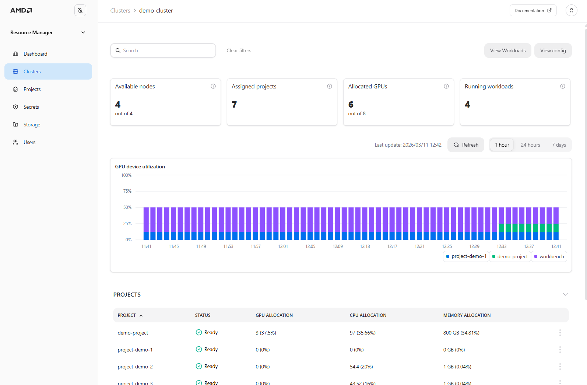Show info for Allocated GPUs card
Screen dimensions: 587x385
click(446, 86)
